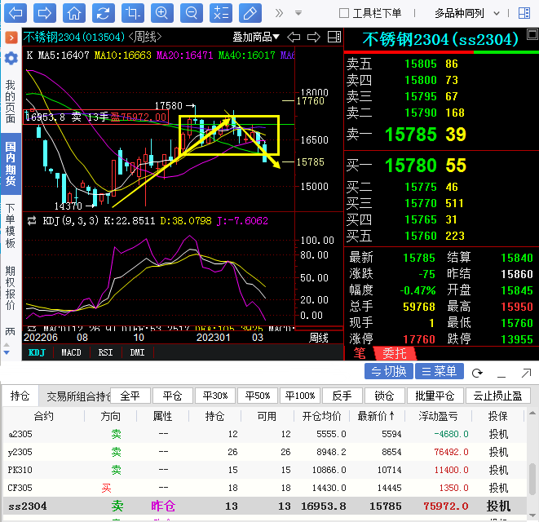The height and width of the screenshot is (522, 539).
Task: Click the 卖一 price 15785
Action: point(411,135)
